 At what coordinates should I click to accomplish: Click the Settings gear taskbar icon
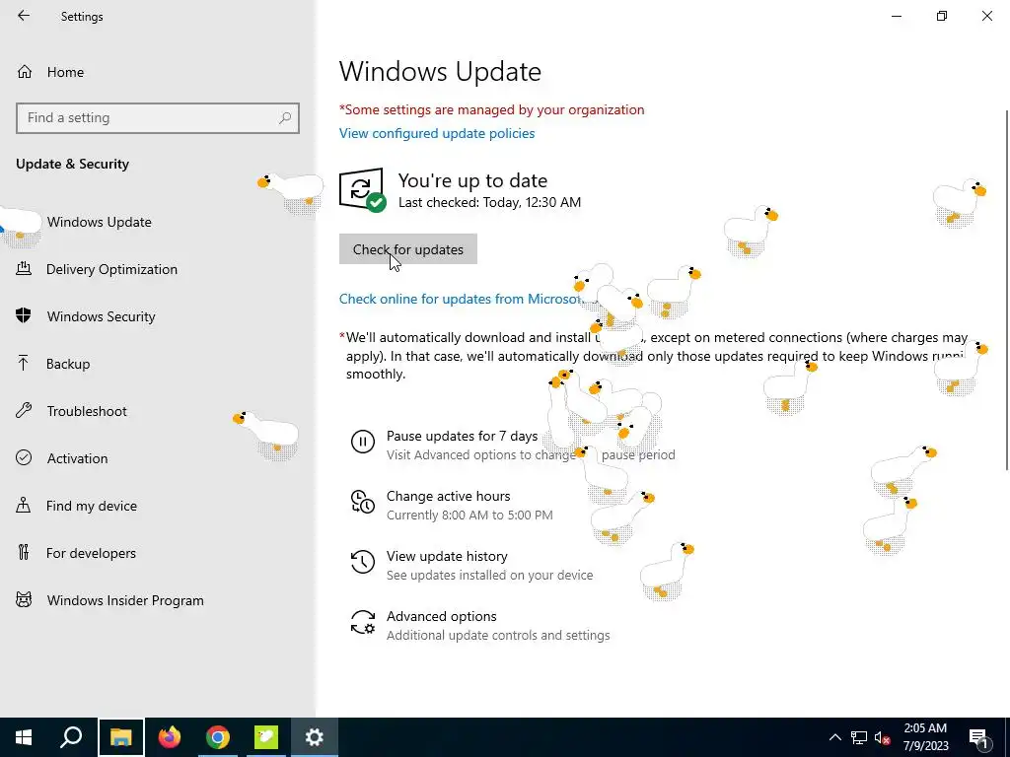[x=315, y=737]
